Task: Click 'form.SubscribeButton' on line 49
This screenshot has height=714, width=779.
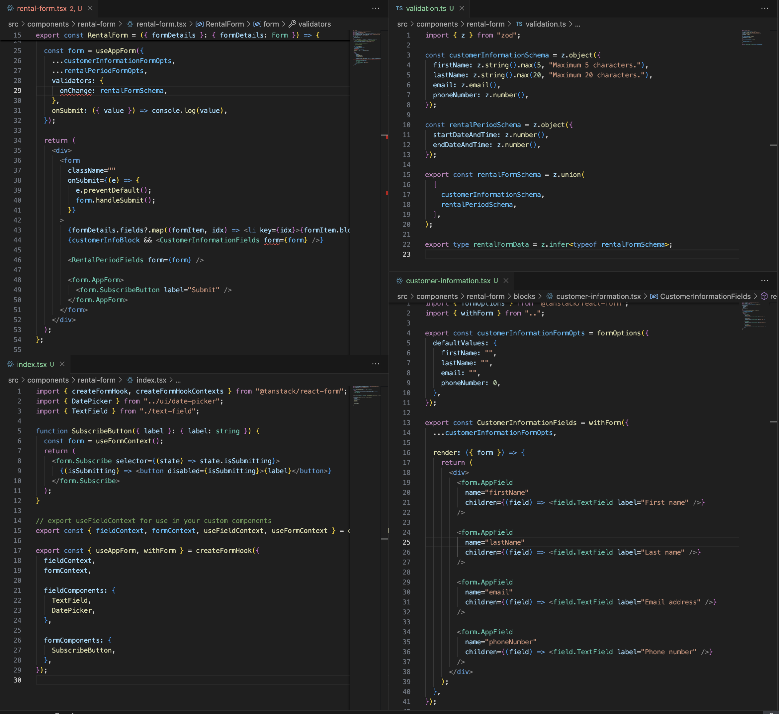Action: [x=120, y=290]
